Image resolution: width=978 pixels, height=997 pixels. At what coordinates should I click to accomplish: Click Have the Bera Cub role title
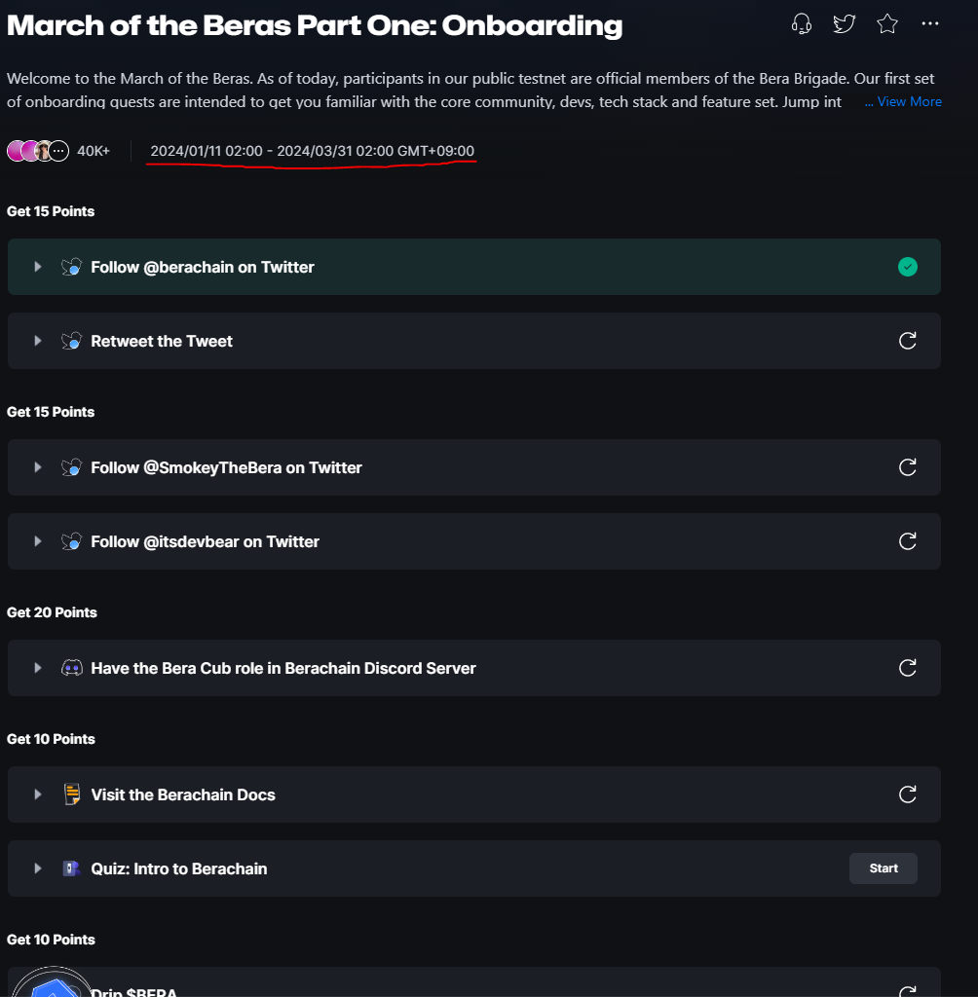coord(283,668)
